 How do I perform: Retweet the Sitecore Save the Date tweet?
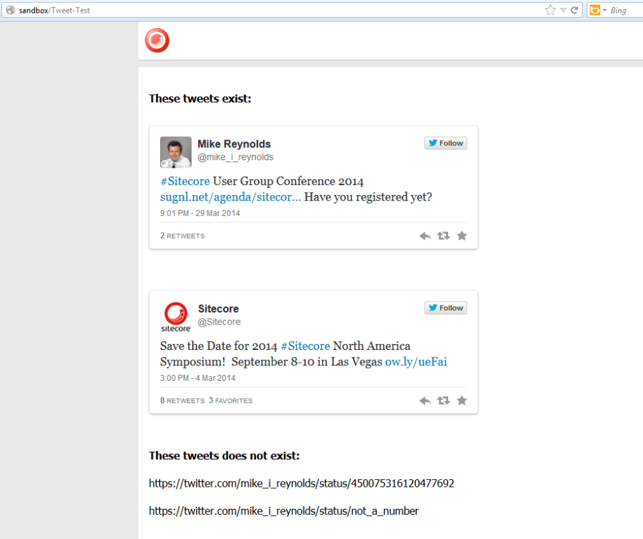pos(443,400)
